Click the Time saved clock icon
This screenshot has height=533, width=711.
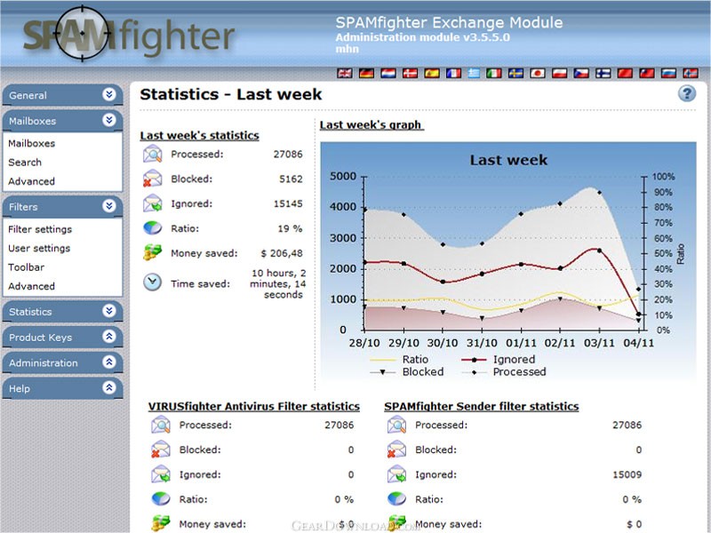tap(152, 282)
